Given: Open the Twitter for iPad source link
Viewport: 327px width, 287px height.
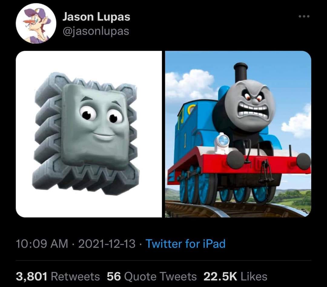Looking at the screenshot, I should (x=185, y=244).
